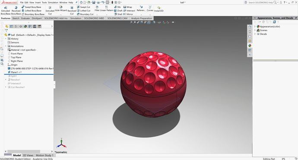298x160 pixels.
Task: Expand the Appearances(color) tree node
Action: (x=255, y=27)
